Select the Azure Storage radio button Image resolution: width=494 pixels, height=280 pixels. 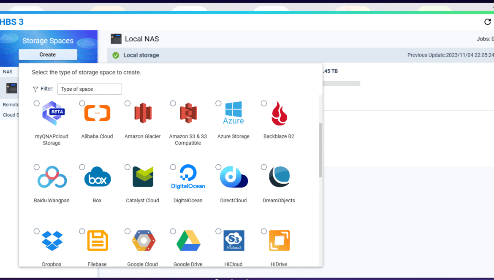[218, 103]
